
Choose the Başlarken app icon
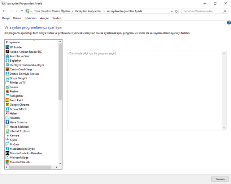click(x=7, y=61)
